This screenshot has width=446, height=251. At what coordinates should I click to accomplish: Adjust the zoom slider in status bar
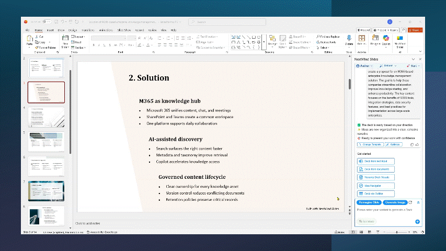[397, 232]
